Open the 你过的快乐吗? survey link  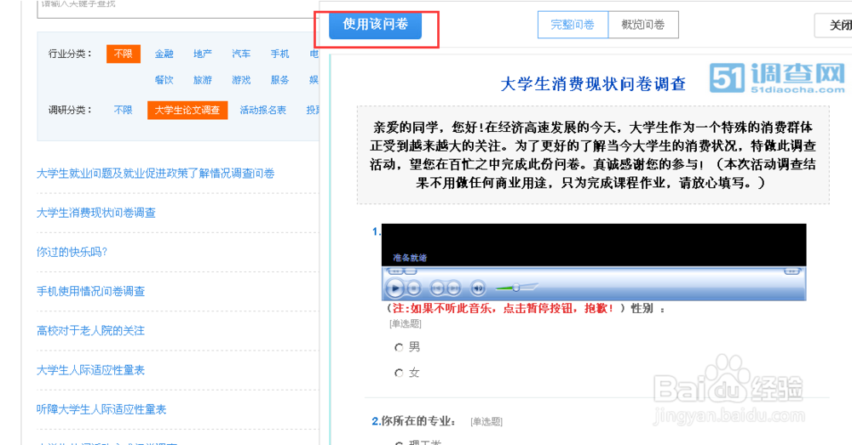(x=72, y=252)
